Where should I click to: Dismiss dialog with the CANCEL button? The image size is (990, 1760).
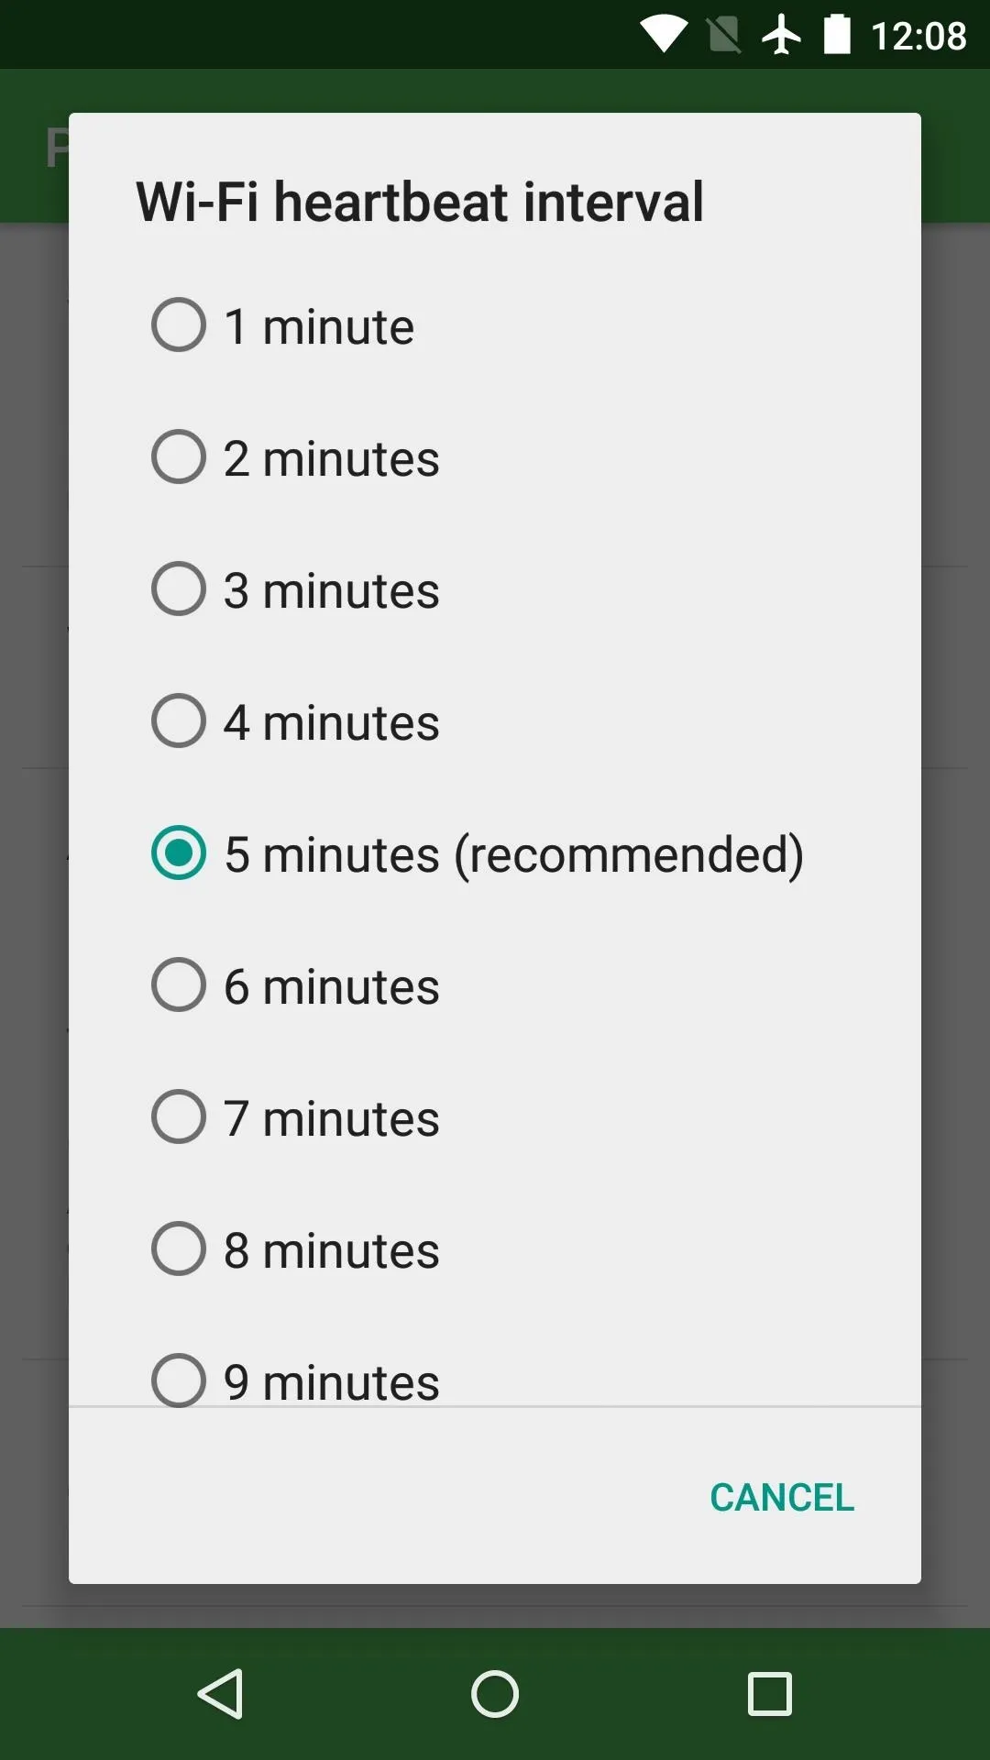click(782, 1498)
